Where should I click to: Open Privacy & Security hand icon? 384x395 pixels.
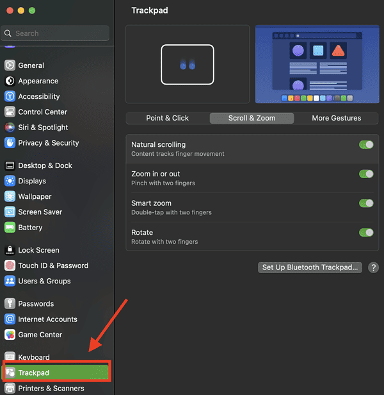(10, 143)
